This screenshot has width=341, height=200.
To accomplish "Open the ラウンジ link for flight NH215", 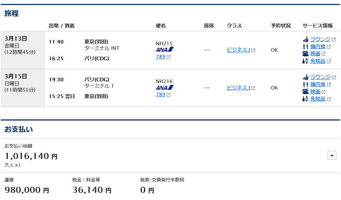I will click(x=320, y=39).
